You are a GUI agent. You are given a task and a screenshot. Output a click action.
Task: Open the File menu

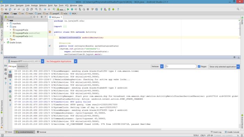pos(2,5)
